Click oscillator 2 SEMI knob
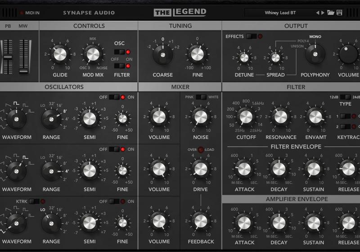Screen dimensions: 360x252 (x=89, y=171)
